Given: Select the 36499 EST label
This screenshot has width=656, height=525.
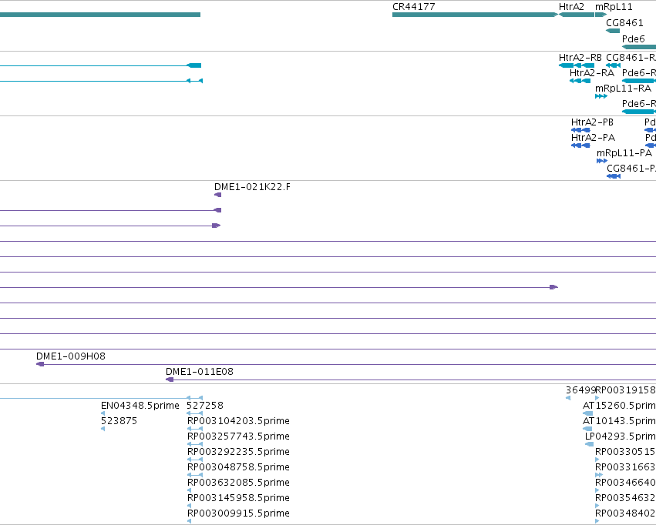Looking at the screenshot, I should (x=580, y=390).
